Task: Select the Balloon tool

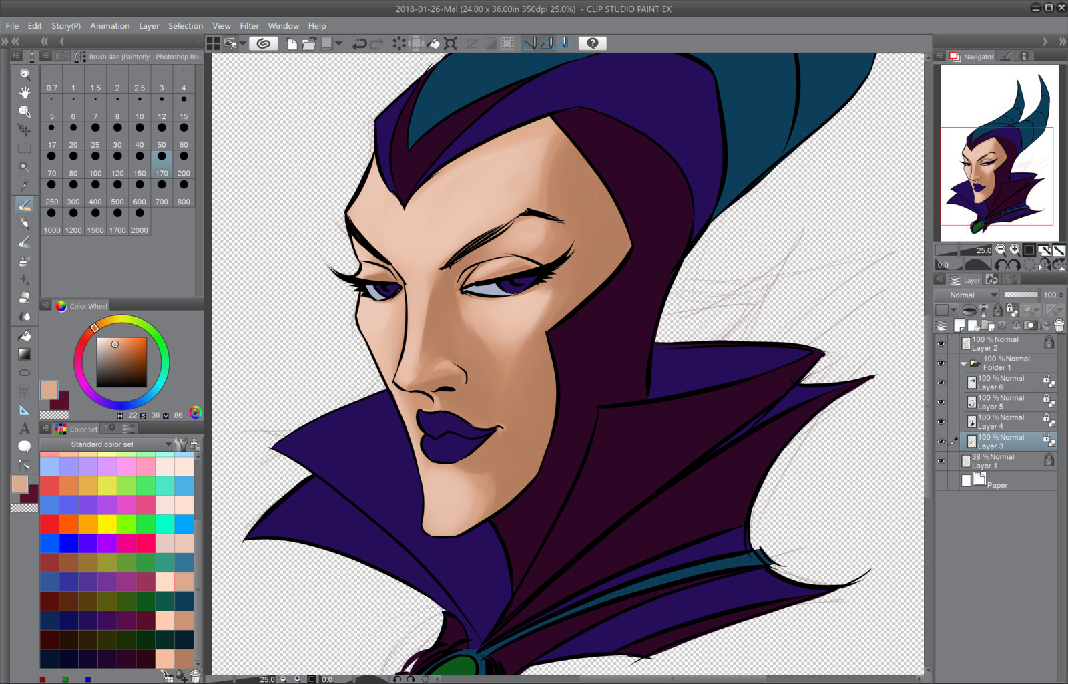Action: [x=25, y=446]
